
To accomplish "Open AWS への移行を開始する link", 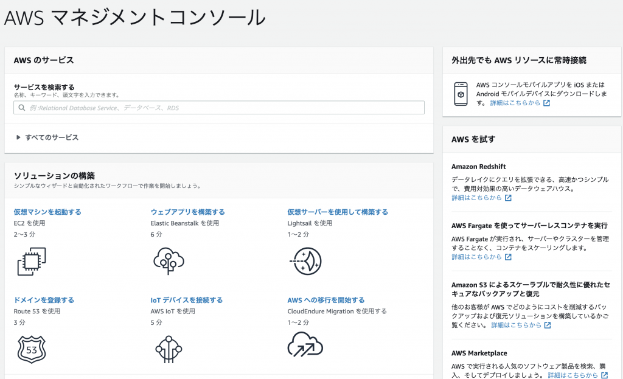I will coord(326,300).
